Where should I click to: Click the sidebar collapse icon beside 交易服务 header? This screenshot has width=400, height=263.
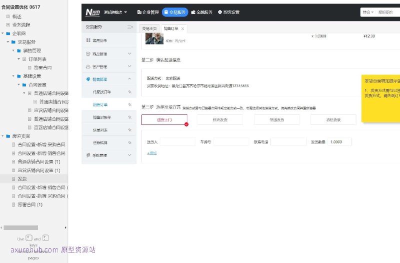coord(130,27)
